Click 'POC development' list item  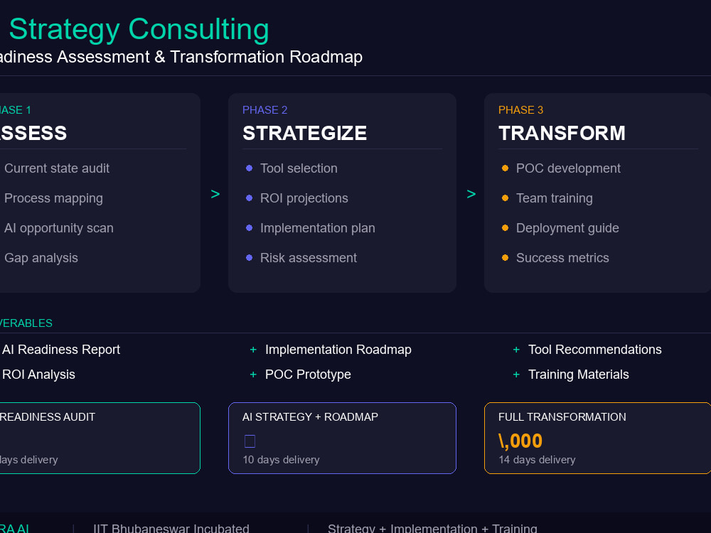(568, 168)
